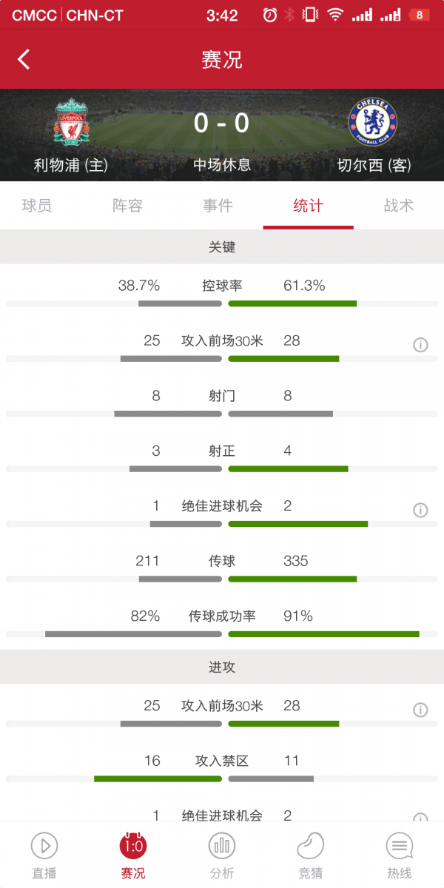Screen dimensions: 444x888
Task: Select the 统计 statistics tab
Action: point(308,206)
